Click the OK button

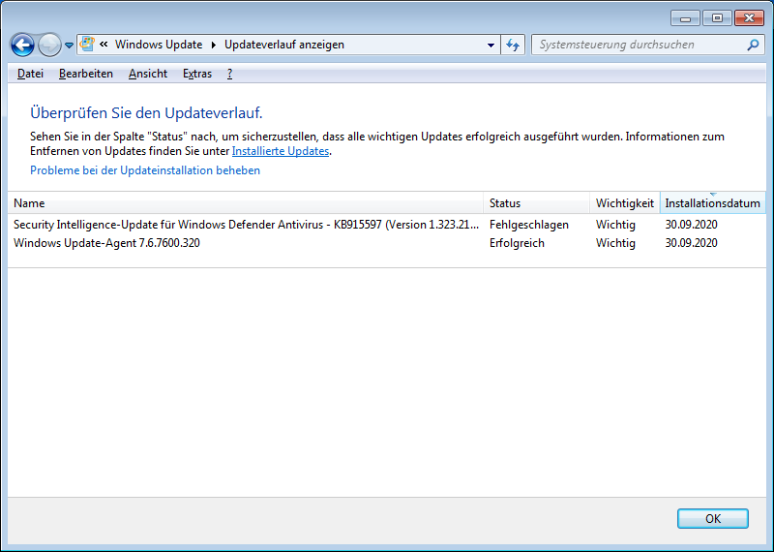click(713, 518)
